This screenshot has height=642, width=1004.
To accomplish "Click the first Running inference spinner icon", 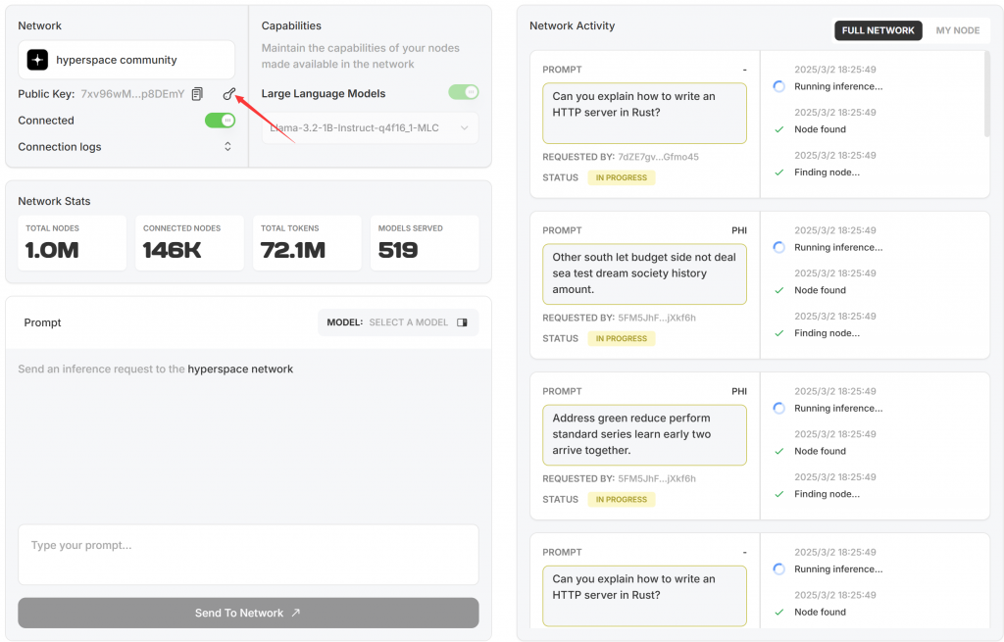I will click(x=778, y=86).
